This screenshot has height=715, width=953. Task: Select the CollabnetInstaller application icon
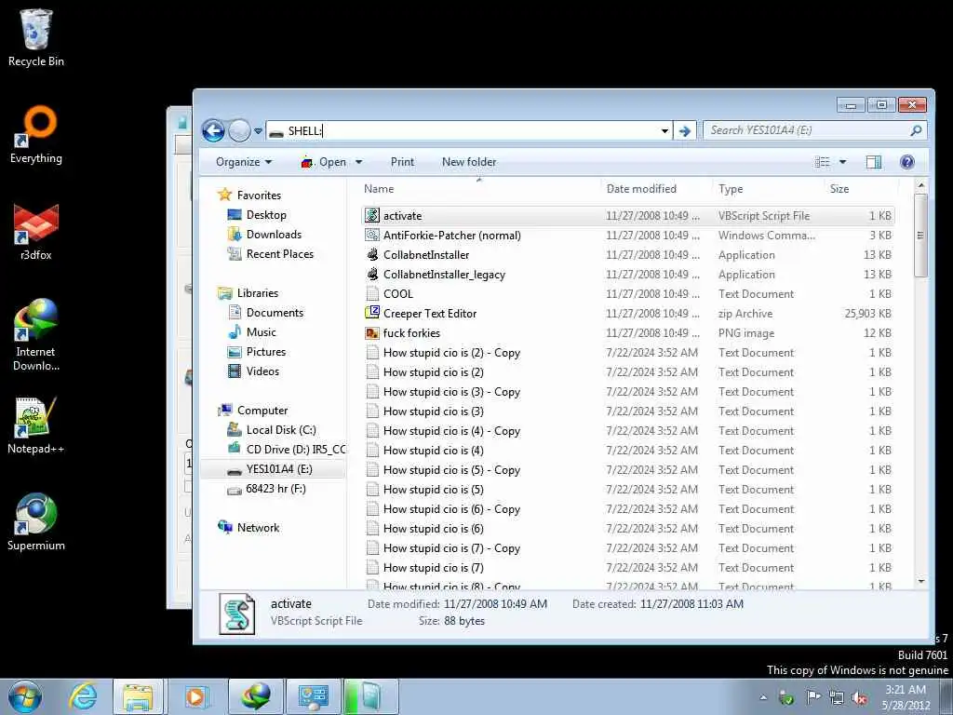372,255
